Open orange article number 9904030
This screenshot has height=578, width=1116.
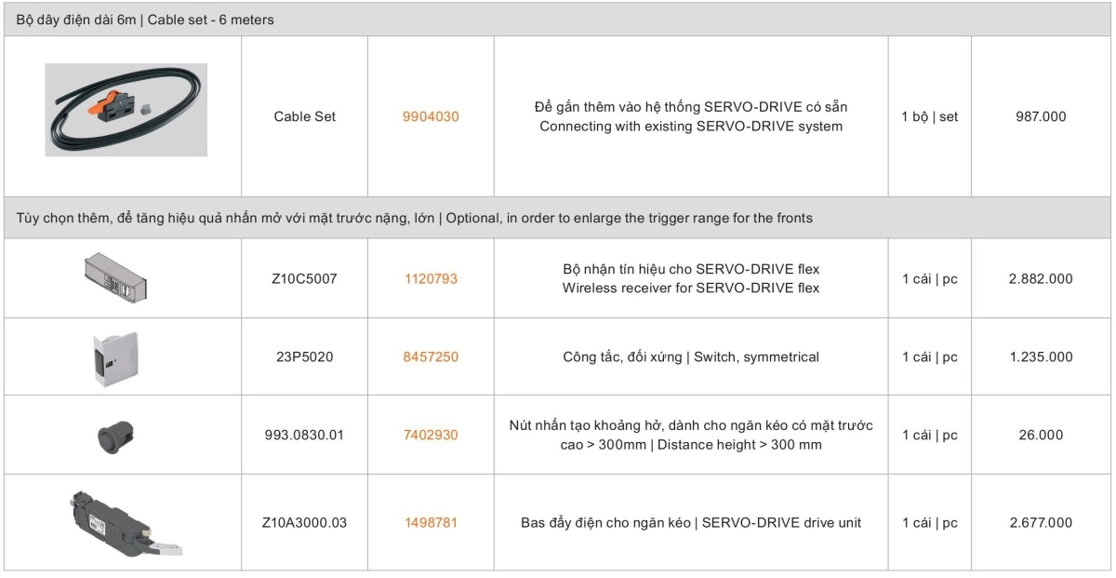click(431, 117)
